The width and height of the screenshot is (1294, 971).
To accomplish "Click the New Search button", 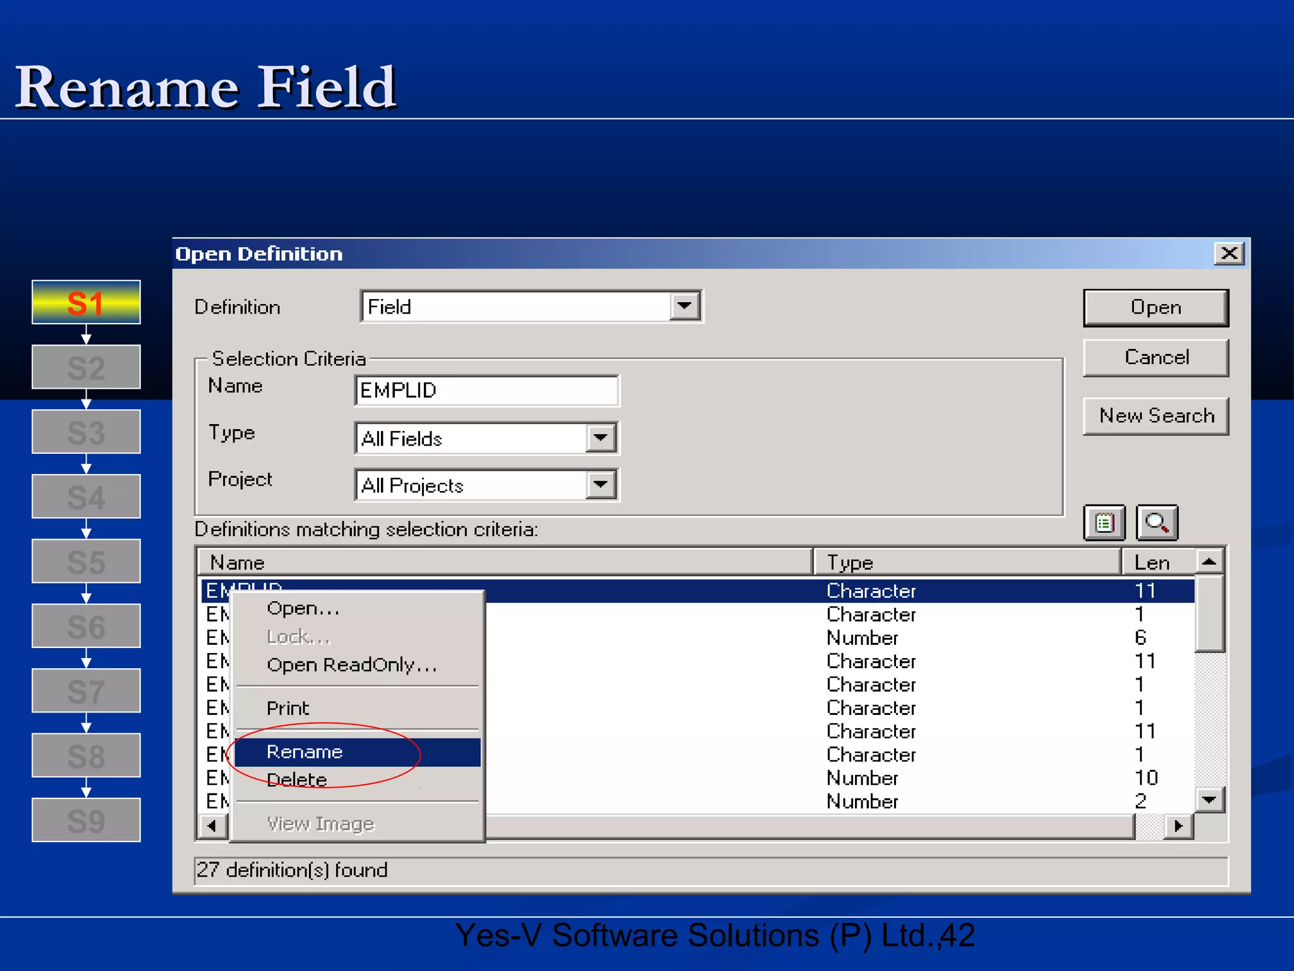I will coord(1156,415).
